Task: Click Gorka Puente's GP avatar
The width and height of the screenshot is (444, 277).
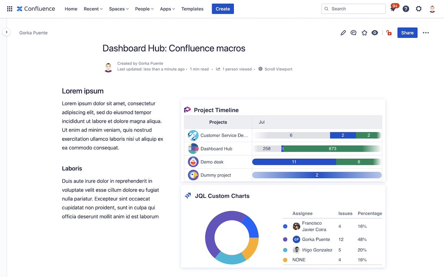Action: 296,239
